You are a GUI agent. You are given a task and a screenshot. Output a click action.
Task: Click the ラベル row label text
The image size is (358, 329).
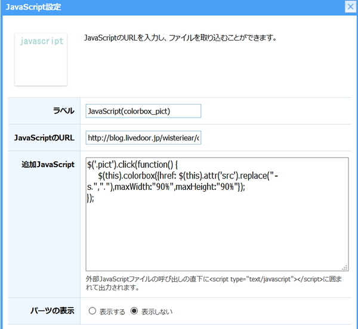[64, 111]
